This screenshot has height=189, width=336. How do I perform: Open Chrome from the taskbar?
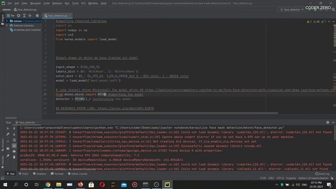[x=48, y=184]
